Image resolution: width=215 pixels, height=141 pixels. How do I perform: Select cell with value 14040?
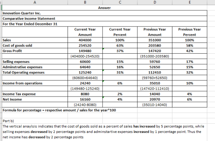point(155,94)
